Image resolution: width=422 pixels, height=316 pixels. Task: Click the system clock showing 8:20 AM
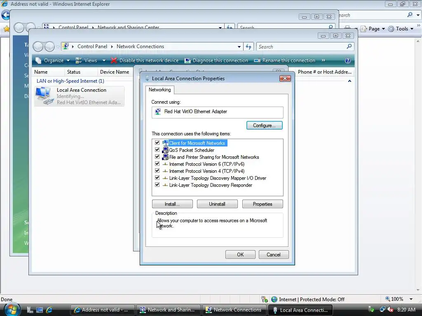click(x=406, y=310)
